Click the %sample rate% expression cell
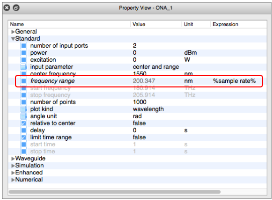The image size is (272, 200). coord(234,81)
